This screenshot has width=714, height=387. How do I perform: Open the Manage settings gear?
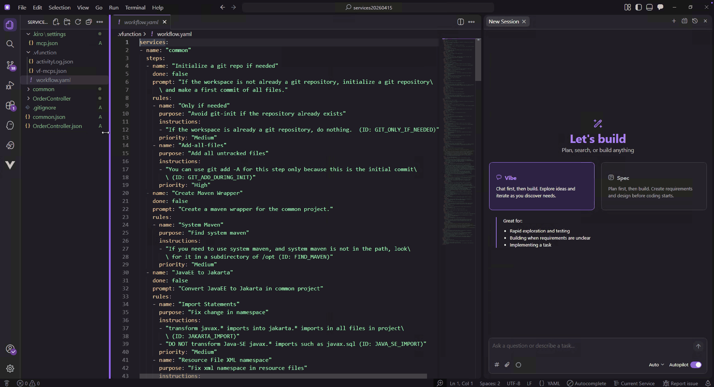[x=10, y=368]
